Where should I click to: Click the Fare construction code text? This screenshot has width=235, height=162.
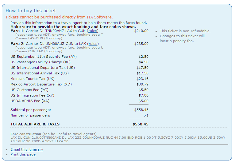click(118, 139)
